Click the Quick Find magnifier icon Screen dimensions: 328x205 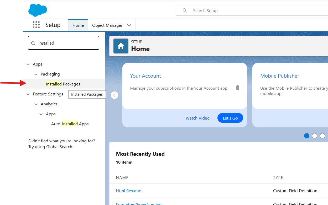pyautogui.click(x=33, y=43)
